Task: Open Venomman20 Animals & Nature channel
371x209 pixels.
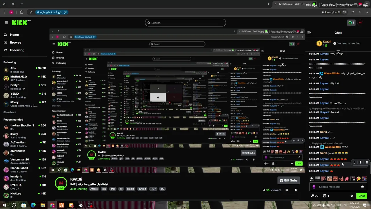Action: [25, 161]
